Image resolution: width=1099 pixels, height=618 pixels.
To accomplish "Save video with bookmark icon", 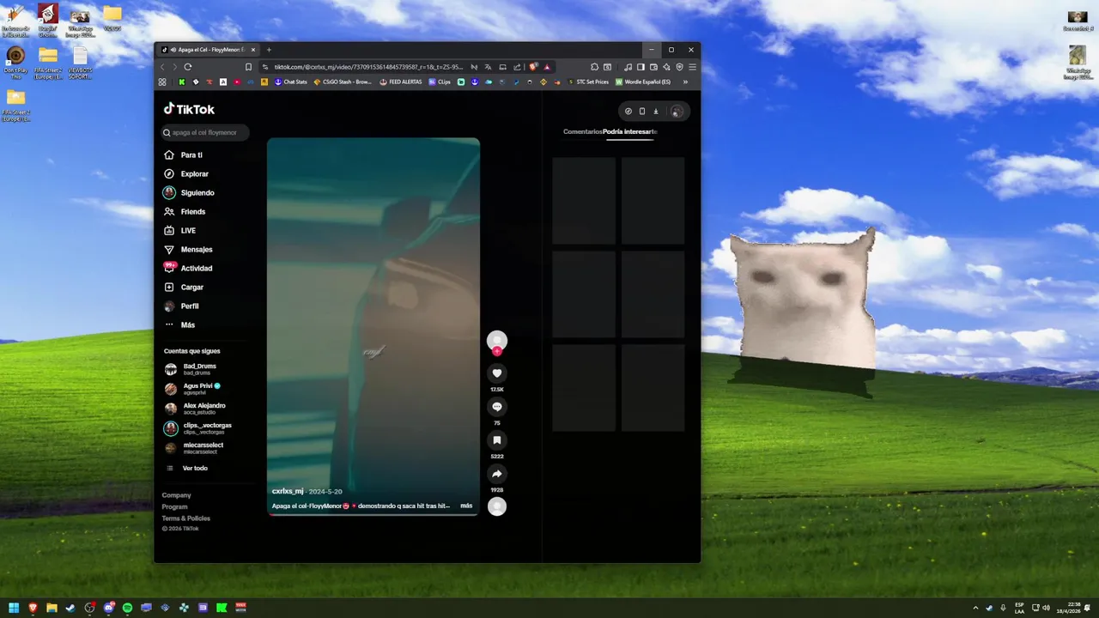I will coord(497,440).
